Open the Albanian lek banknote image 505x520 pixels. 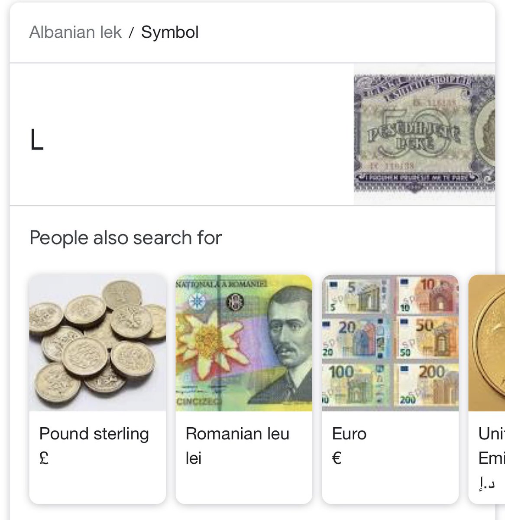pos(424,134)
